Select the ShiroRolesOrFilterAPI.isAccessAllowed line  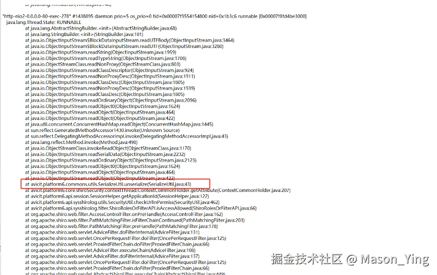tap(141, 208)
